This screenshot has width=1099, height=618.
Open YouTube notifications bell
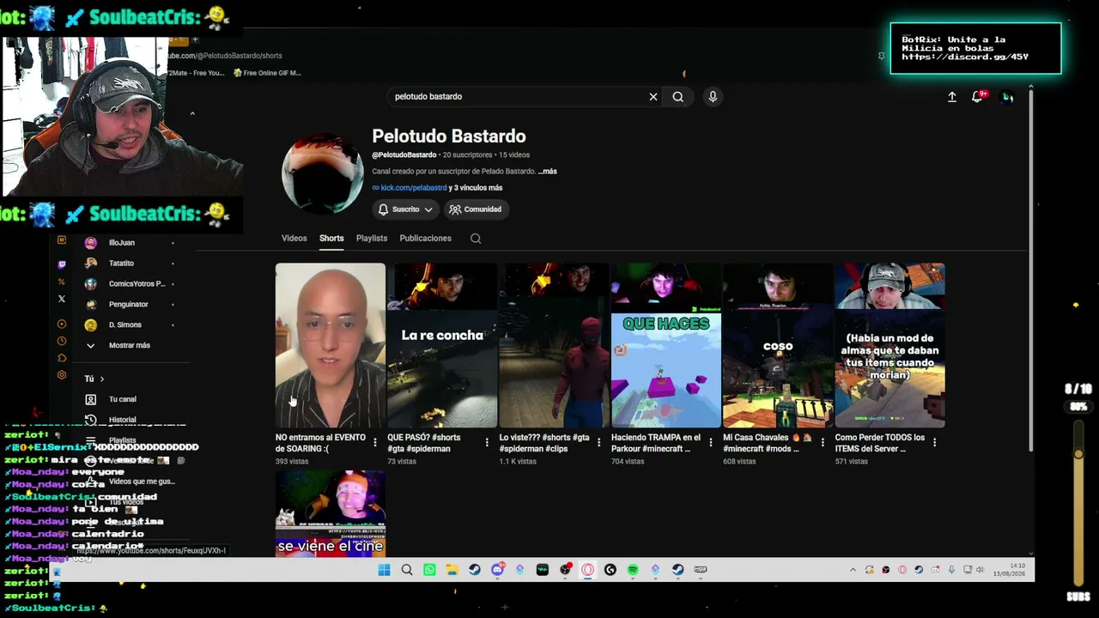977,97
